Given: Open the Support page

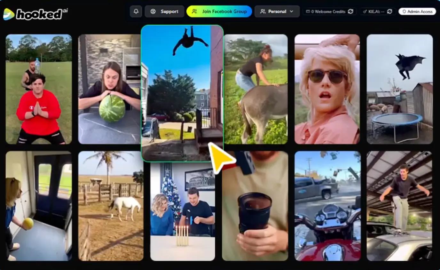Looking at the screenshot, I should coord(165,12).
